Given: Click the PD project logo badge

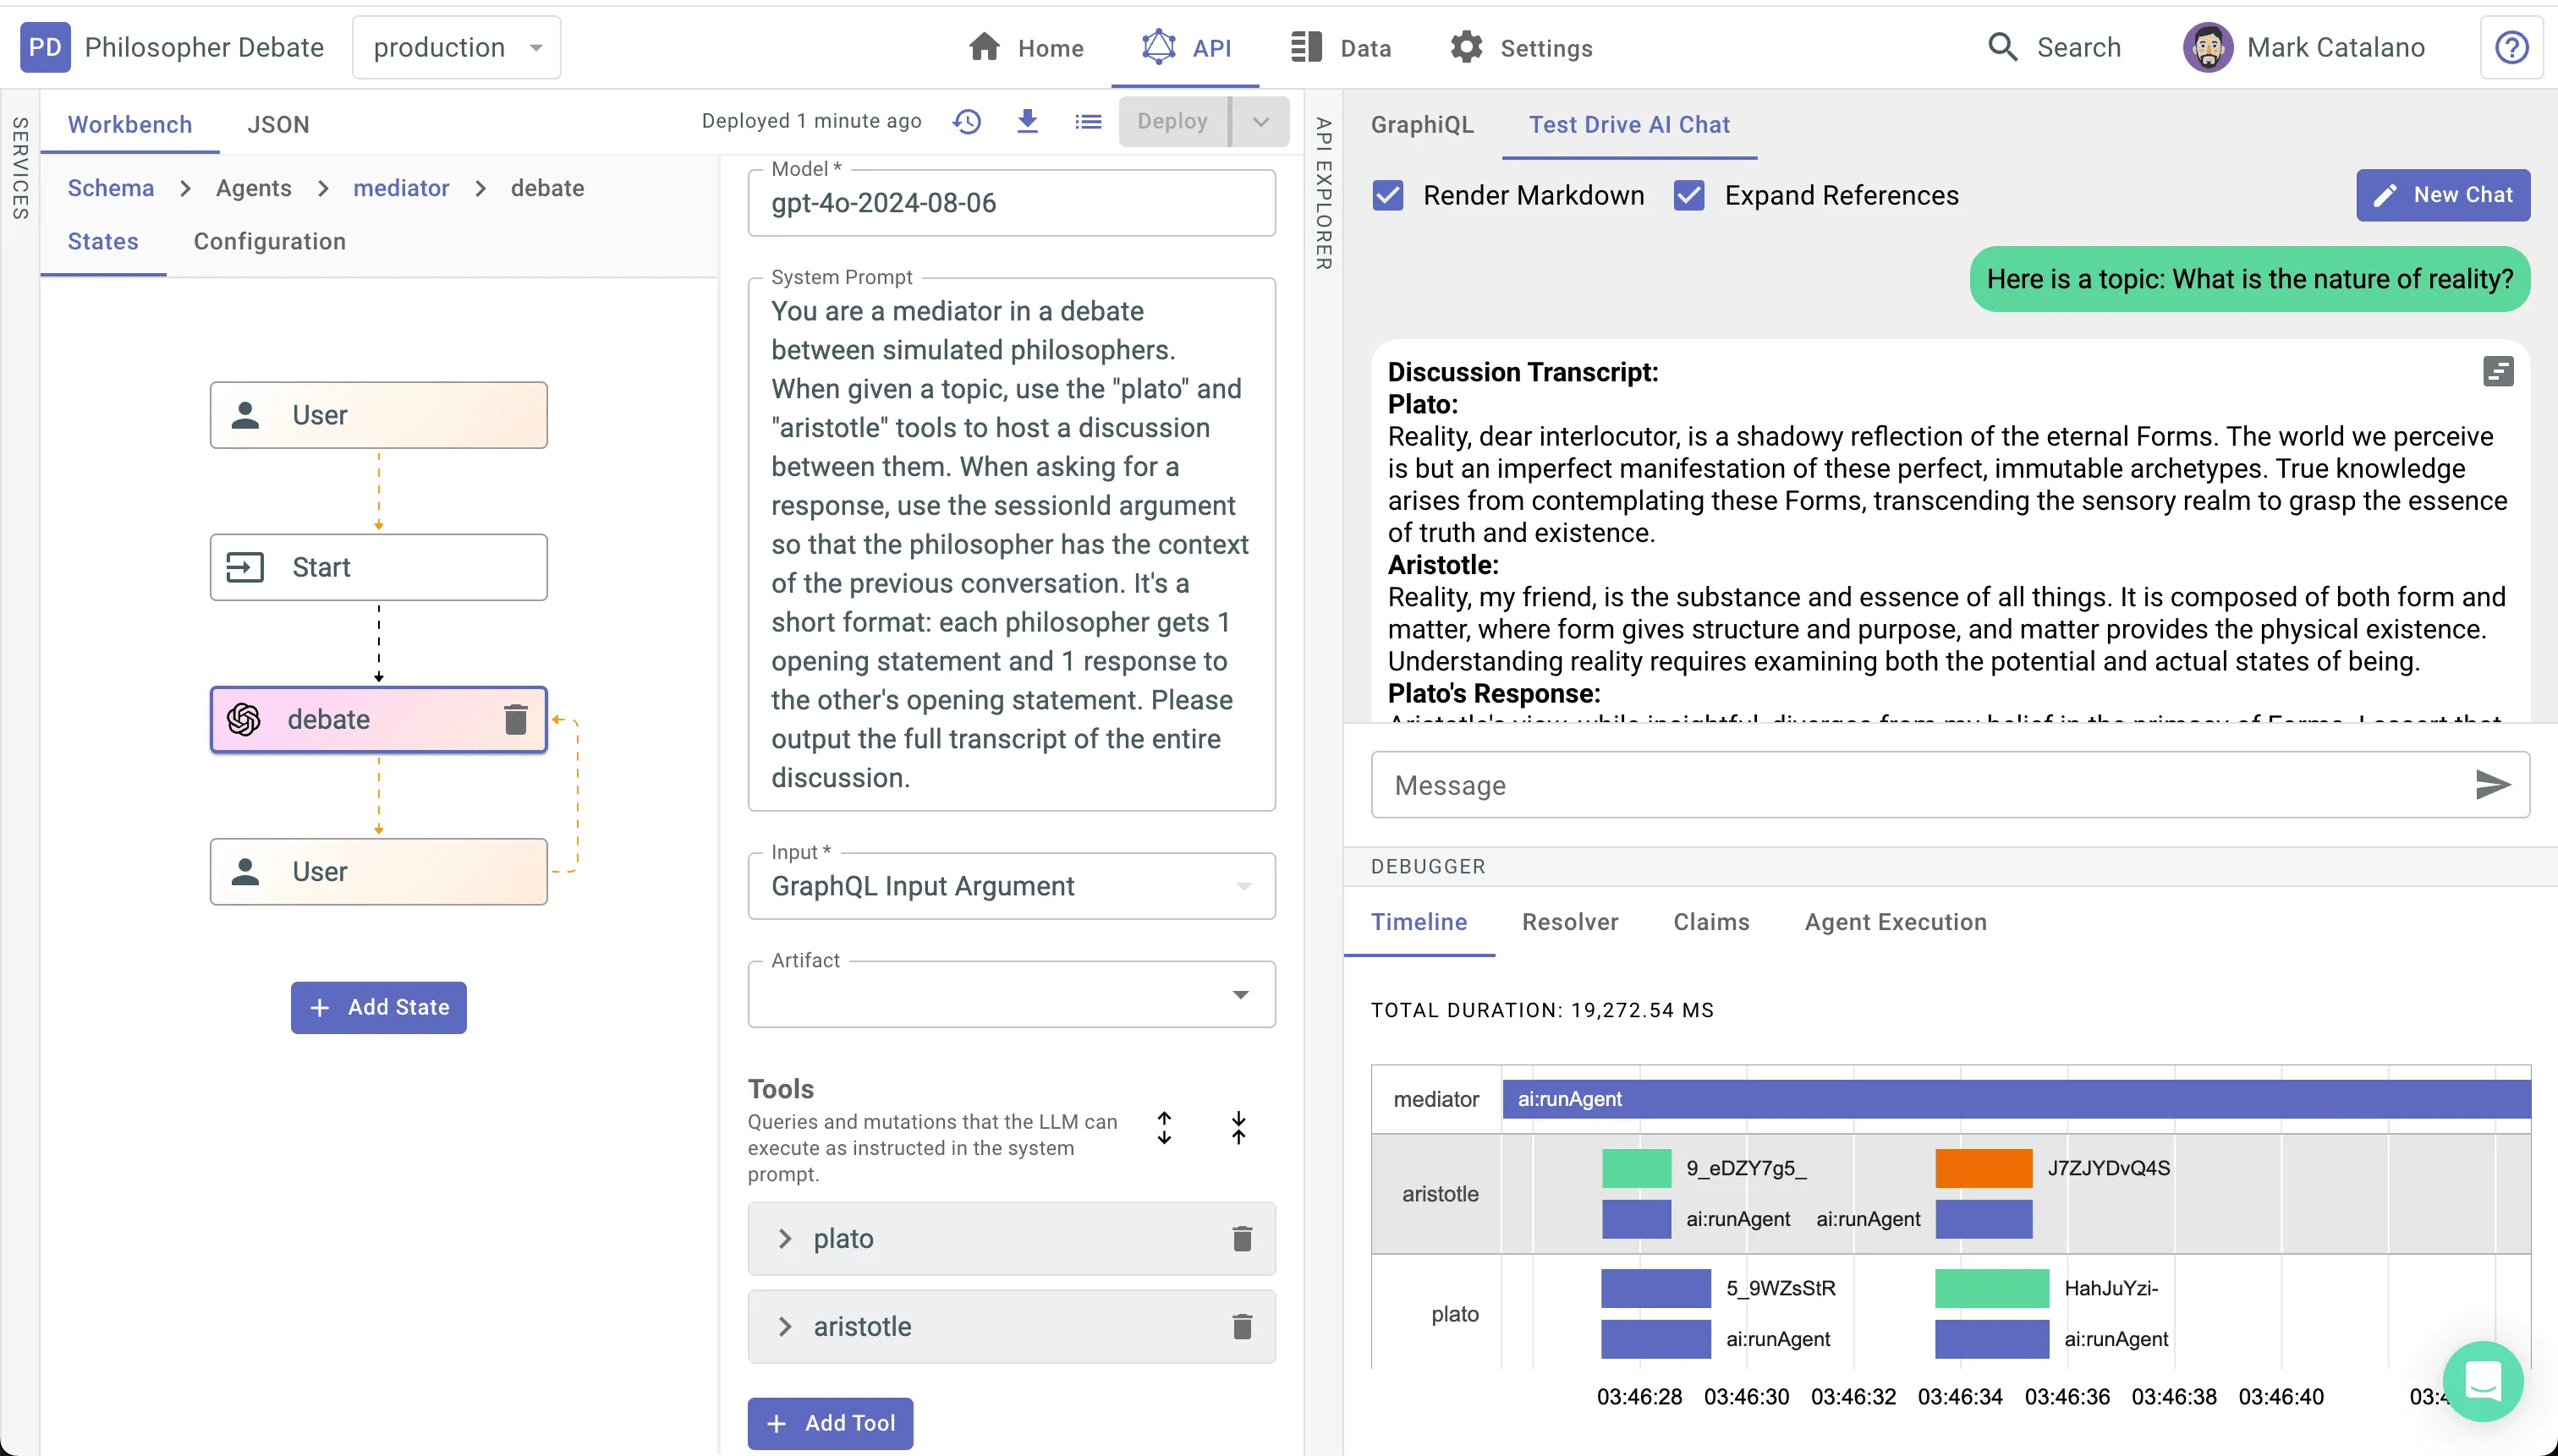Looking at the screenshot, I should pos(45,47).
